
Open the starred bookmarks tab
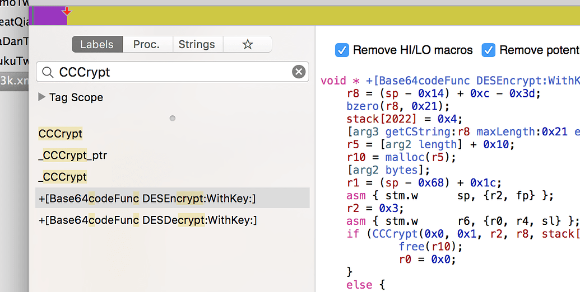pos(247,45)
